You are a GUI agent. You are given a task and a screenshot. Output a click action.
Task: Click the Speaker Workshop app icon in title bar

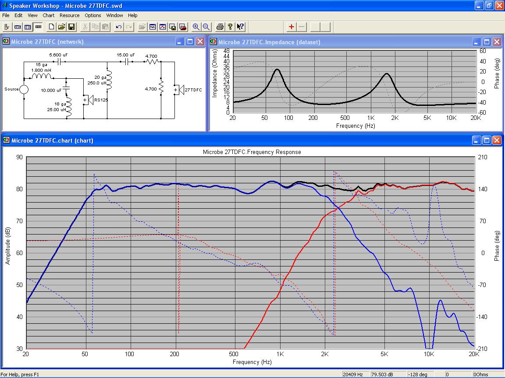point(4,5)
